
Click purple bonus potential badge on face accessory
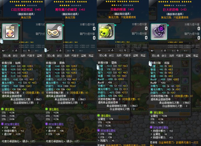2,124
